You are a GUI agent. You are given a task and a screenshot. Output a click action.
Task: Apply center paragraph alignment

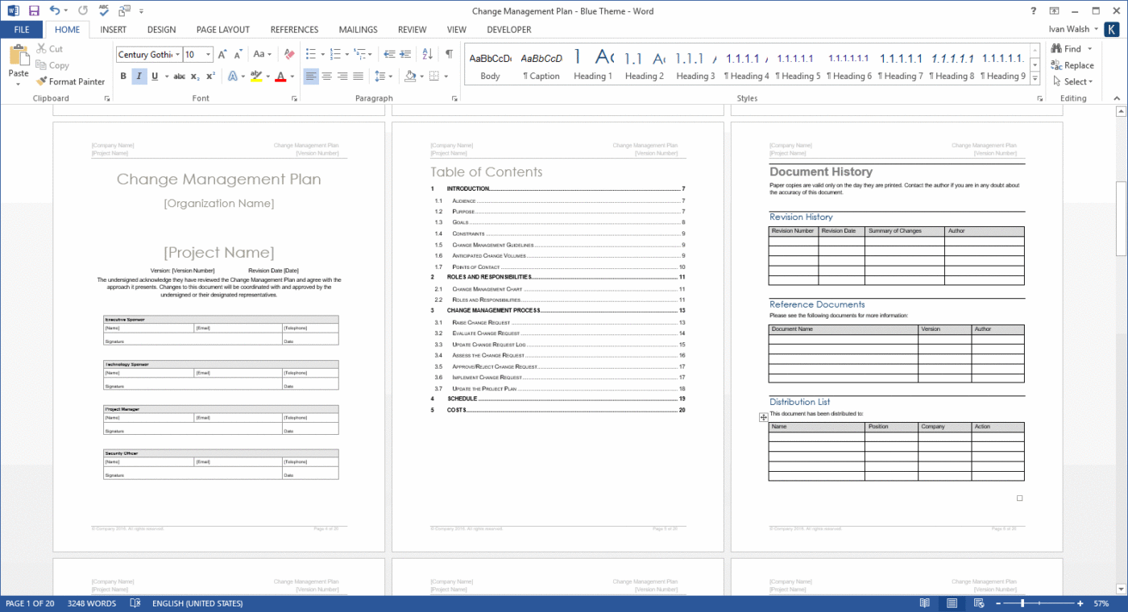(326, 76)
